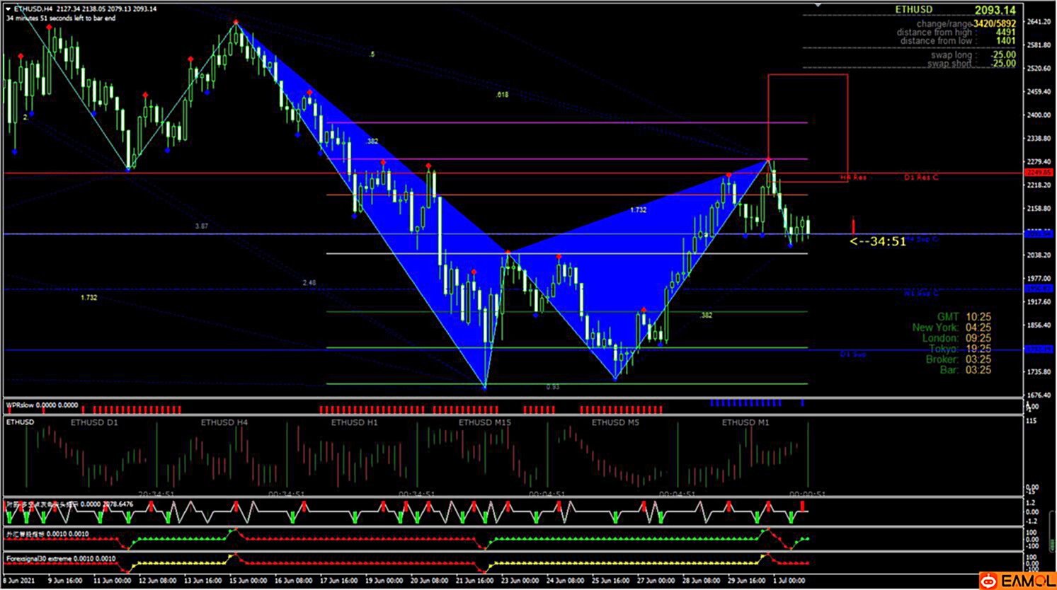Click the 1.732 ratio label inside the pattern
This screenshot has height=590, width=1057.
tap(638, 210)
